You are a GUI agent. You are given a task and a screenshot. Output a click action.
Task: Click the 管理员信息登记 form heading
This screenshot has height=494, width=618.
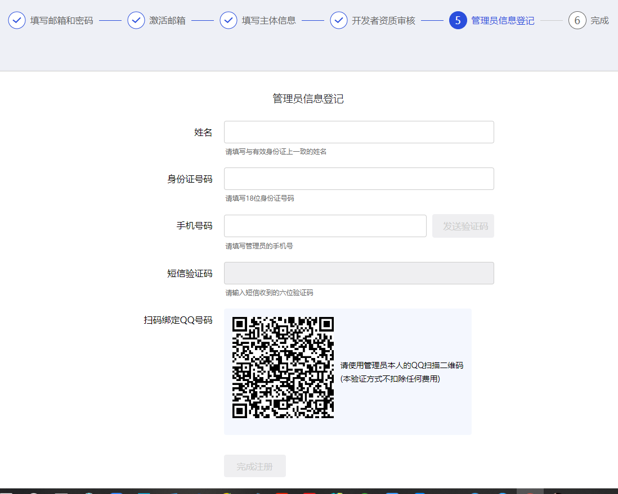[x=308, y=99]
